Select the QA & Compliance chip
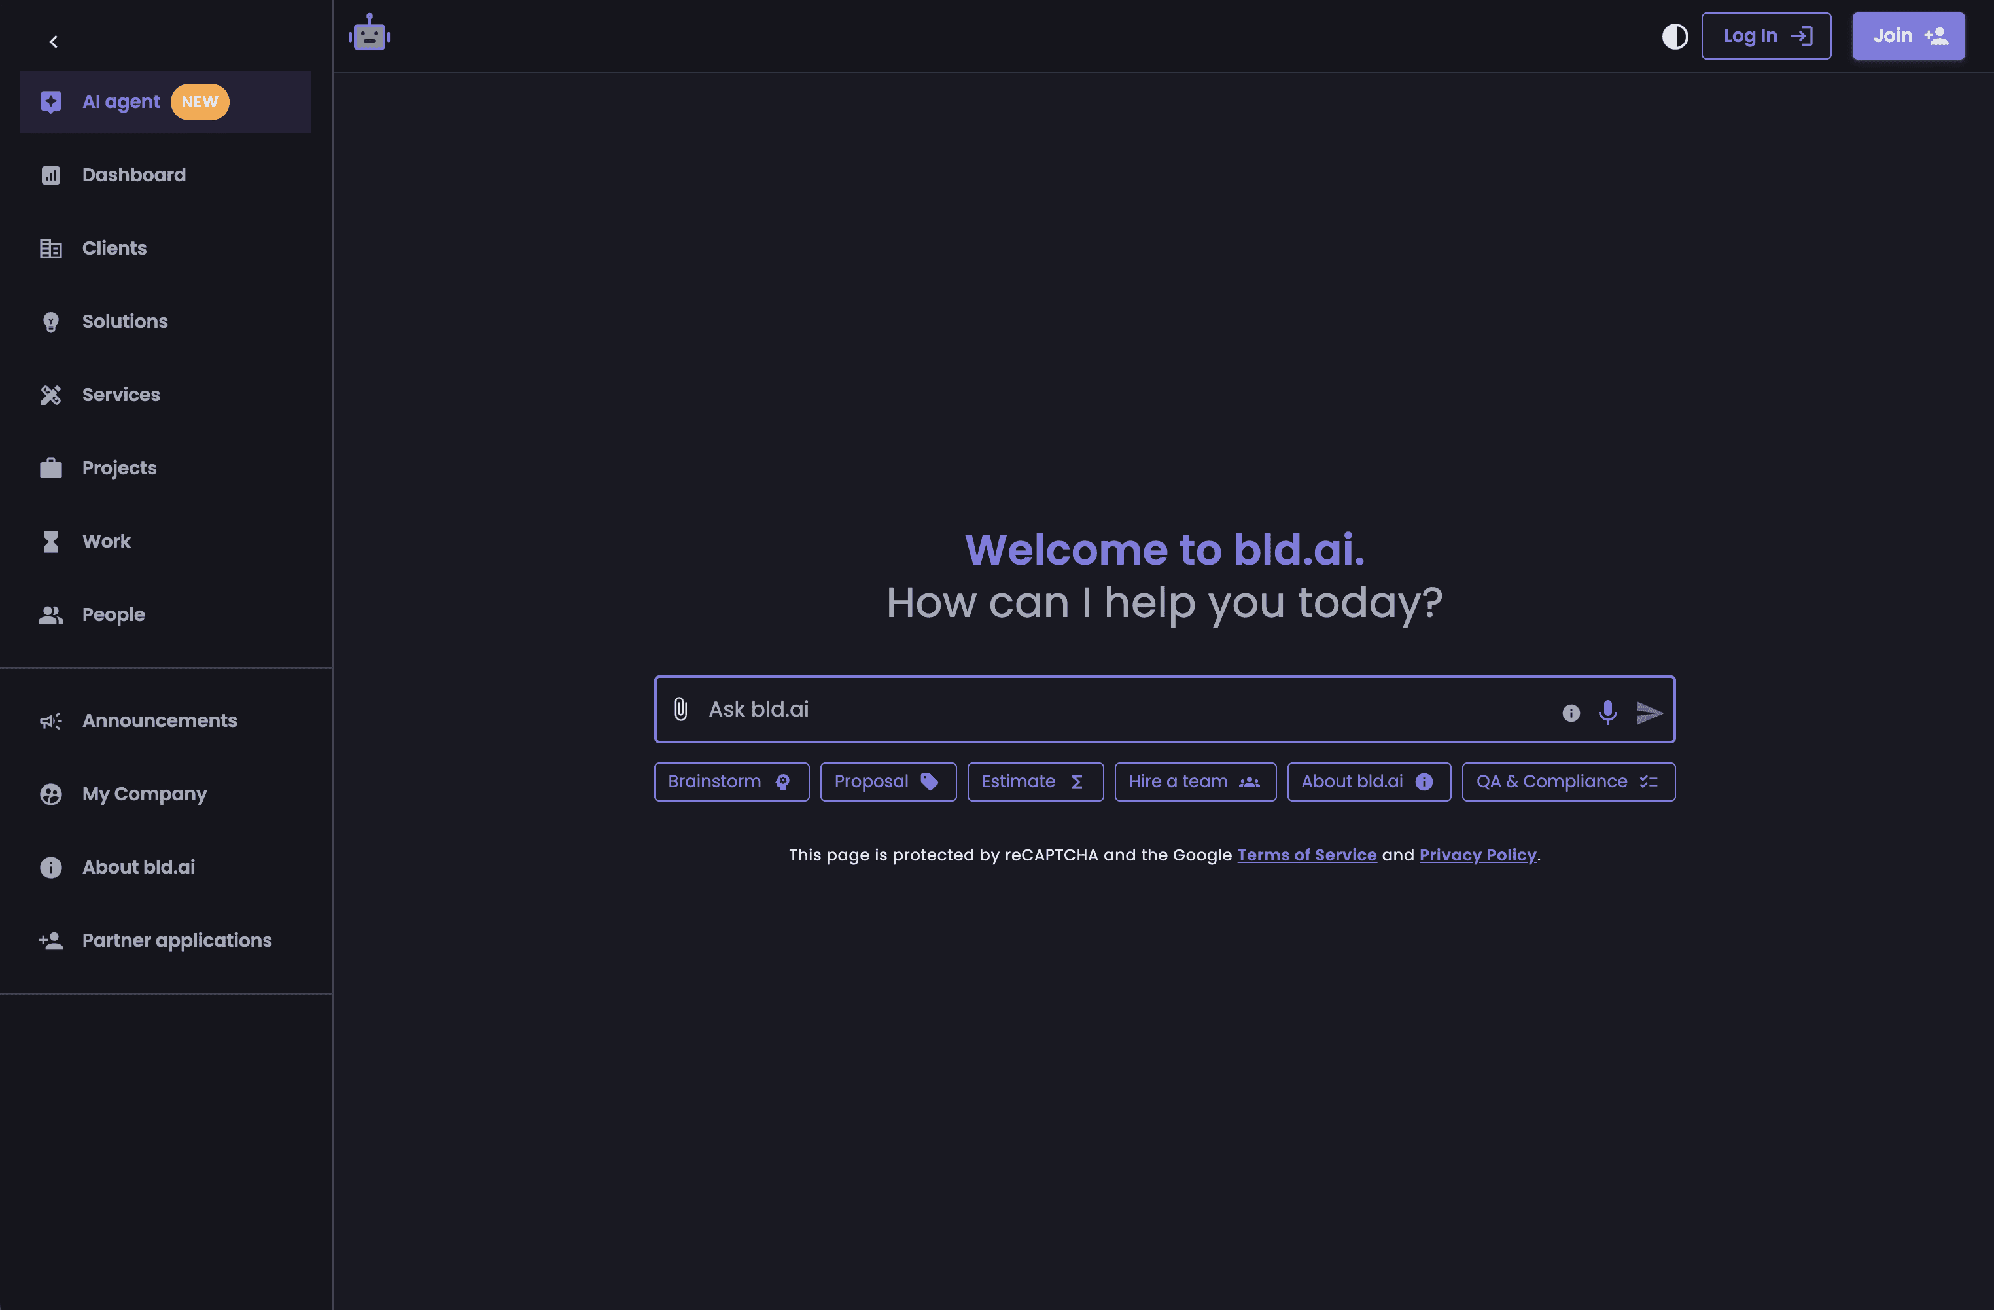The height and width of the screenshot is (1310, 1994). (1568, 782)
